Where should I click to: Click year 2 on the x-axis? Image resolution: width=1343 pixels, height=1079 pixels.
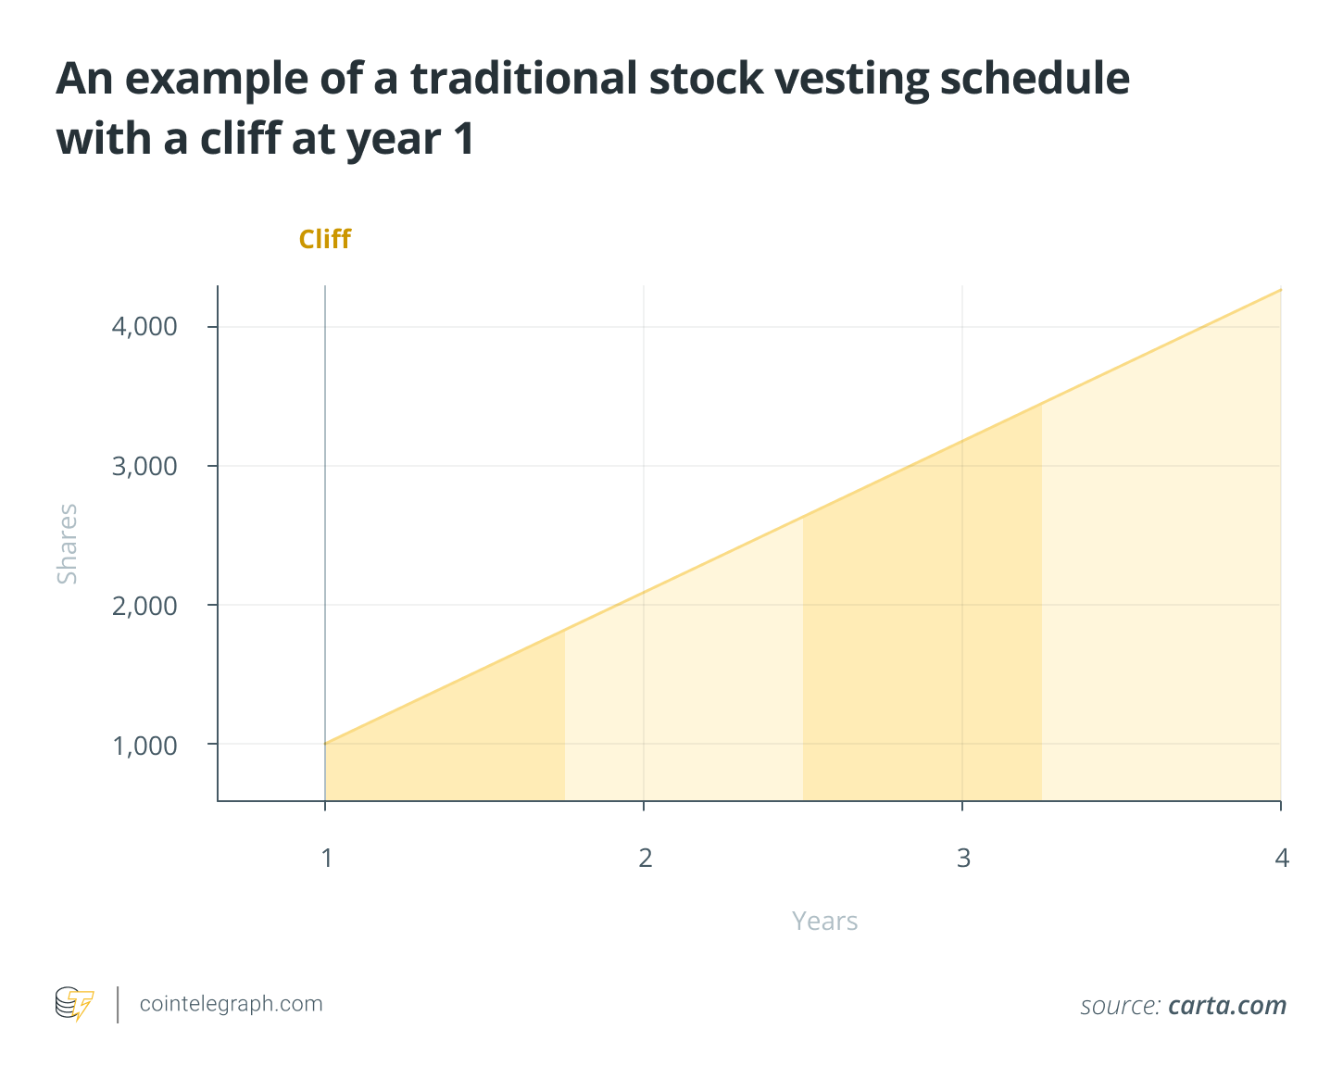pyautogui.click(x=645, y=859)
